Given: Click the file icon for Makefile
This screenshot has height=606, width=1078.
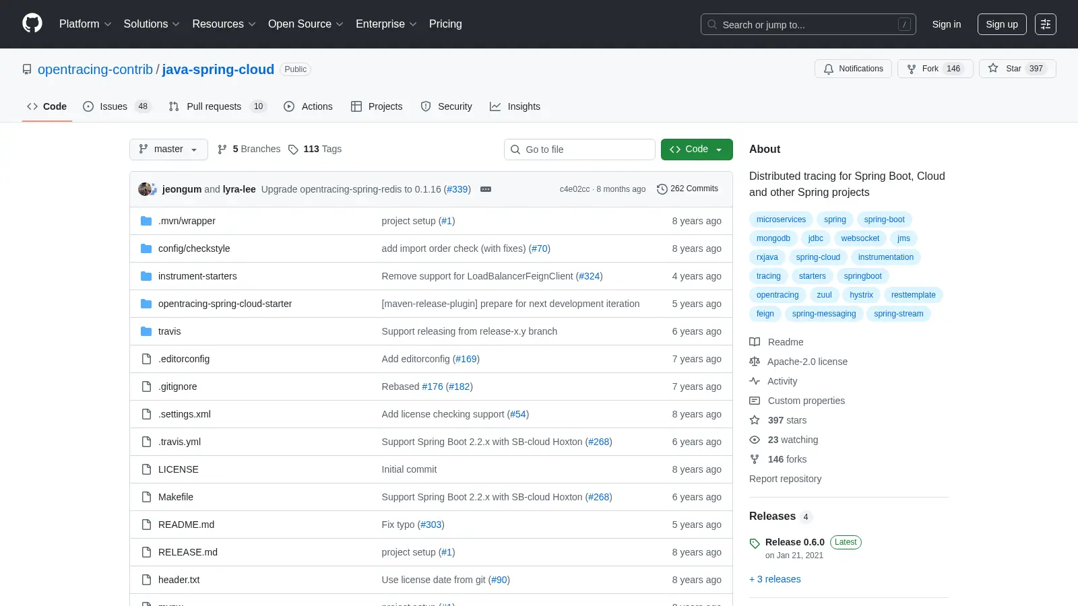Looking at the screenshot, I should 146,497.
